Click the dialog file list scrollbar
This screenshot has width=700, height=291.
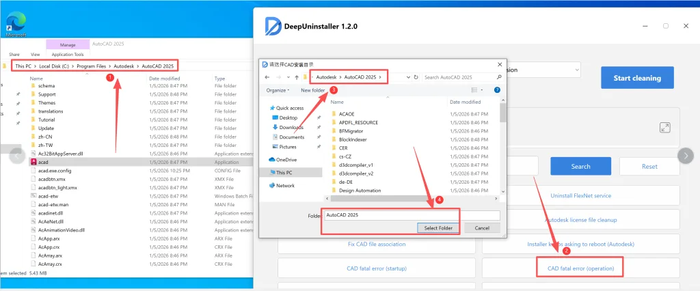tap(503, 137)
